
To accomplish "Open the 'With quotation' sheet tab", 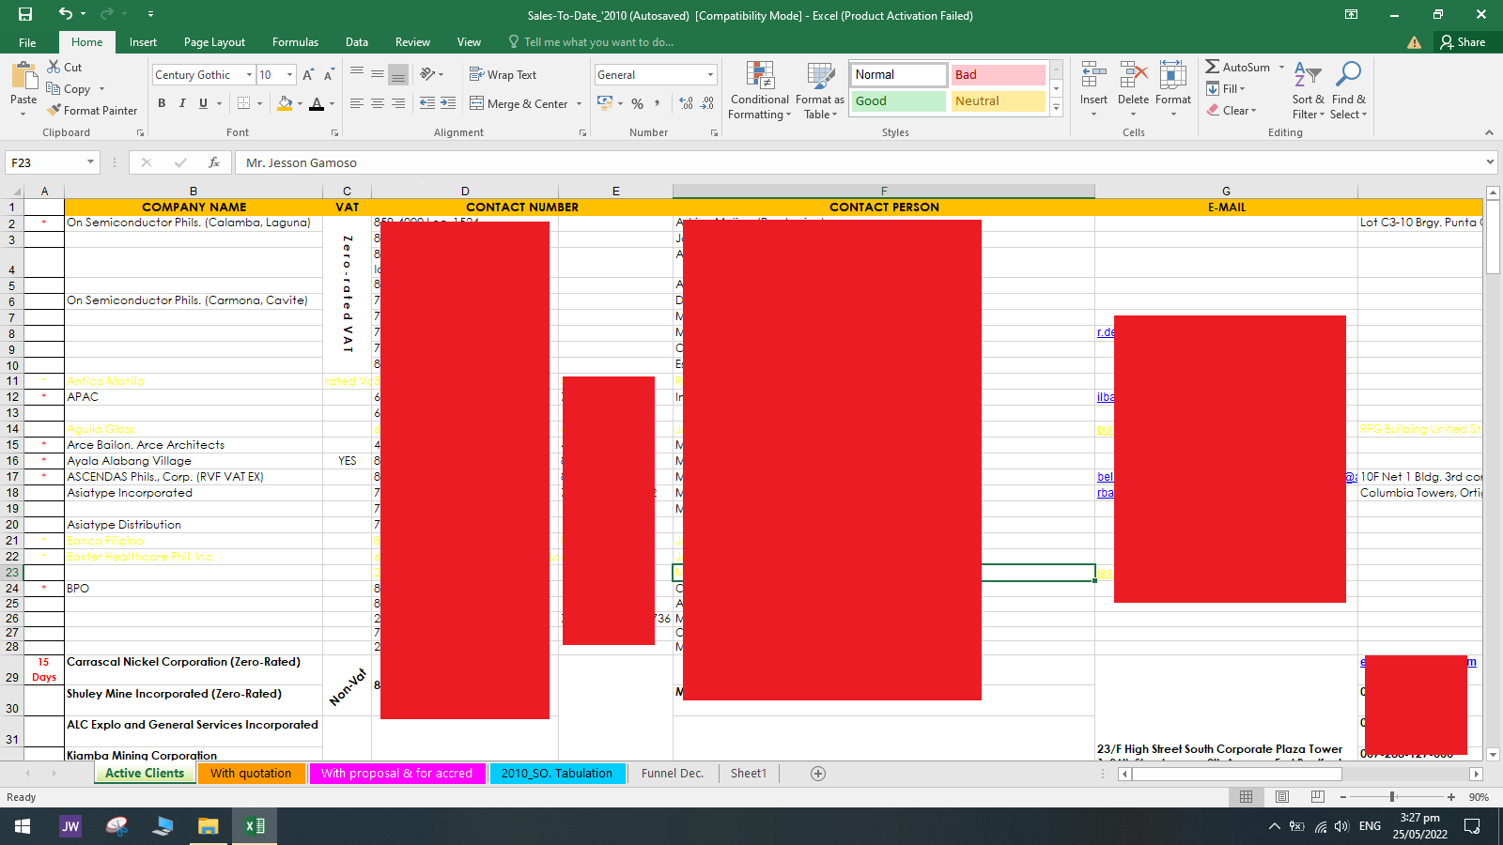I will point(251,774).
